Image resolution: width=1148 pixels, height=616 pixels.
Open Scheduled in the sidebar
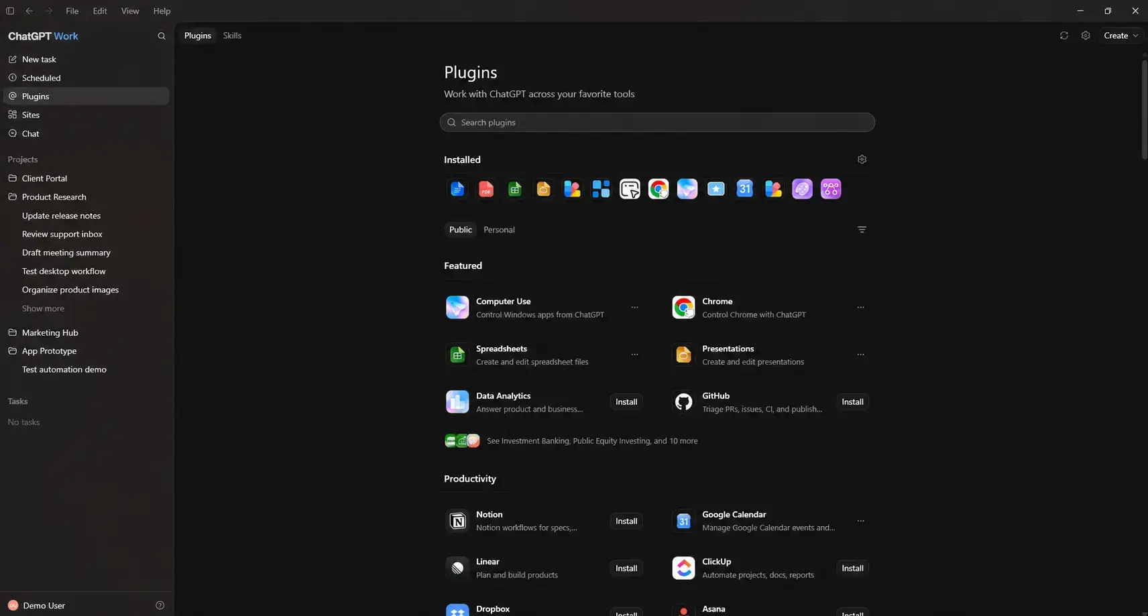click(x=86, y=78)
